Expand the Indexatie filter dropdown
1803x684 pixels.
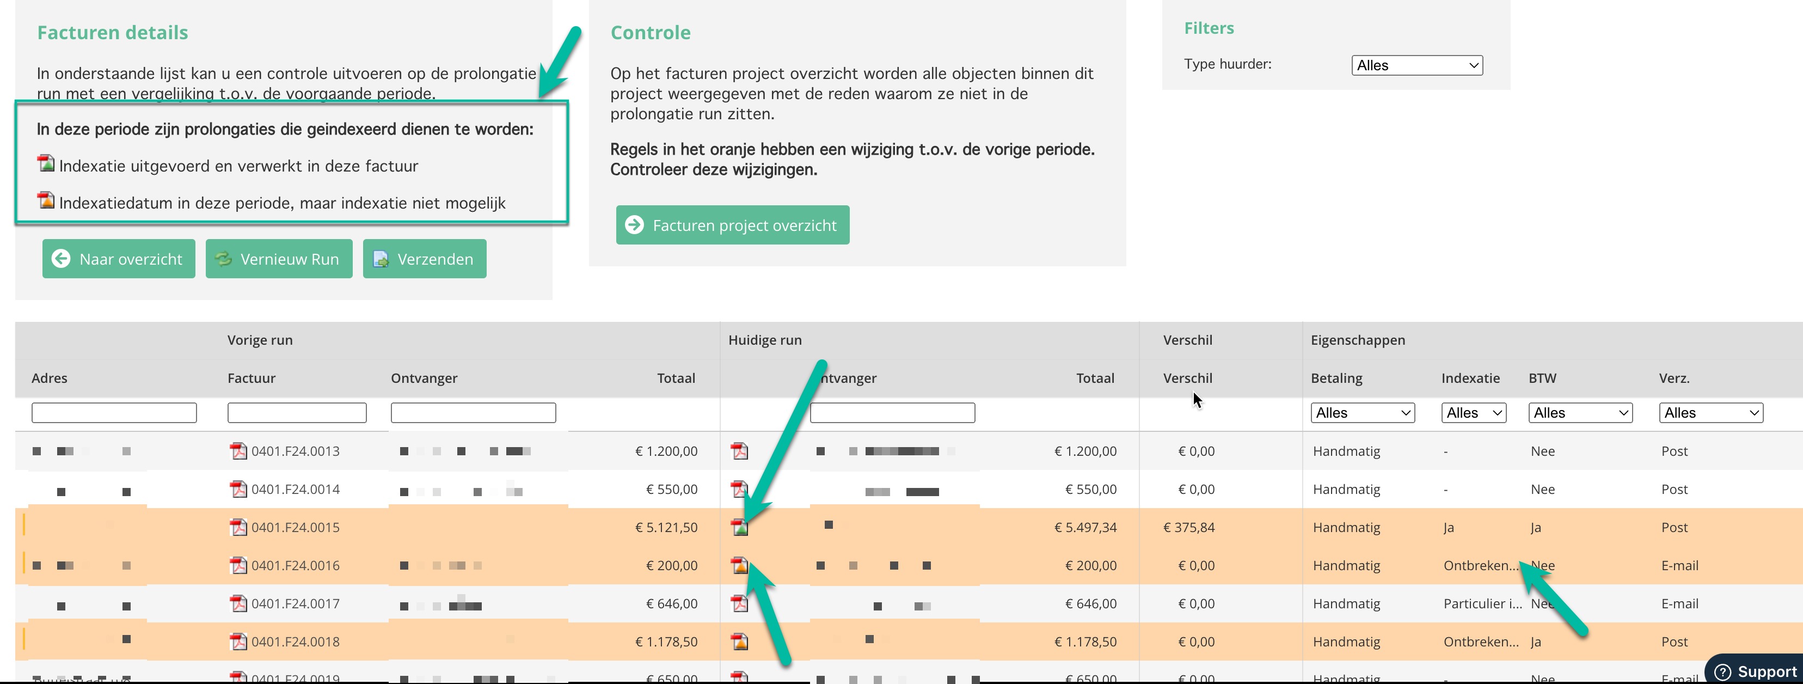[x=1473, y=413]
